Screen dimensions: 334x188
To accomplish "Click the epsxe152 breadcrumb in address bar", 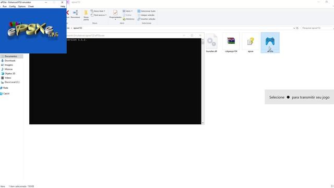I will pos(78,28).
